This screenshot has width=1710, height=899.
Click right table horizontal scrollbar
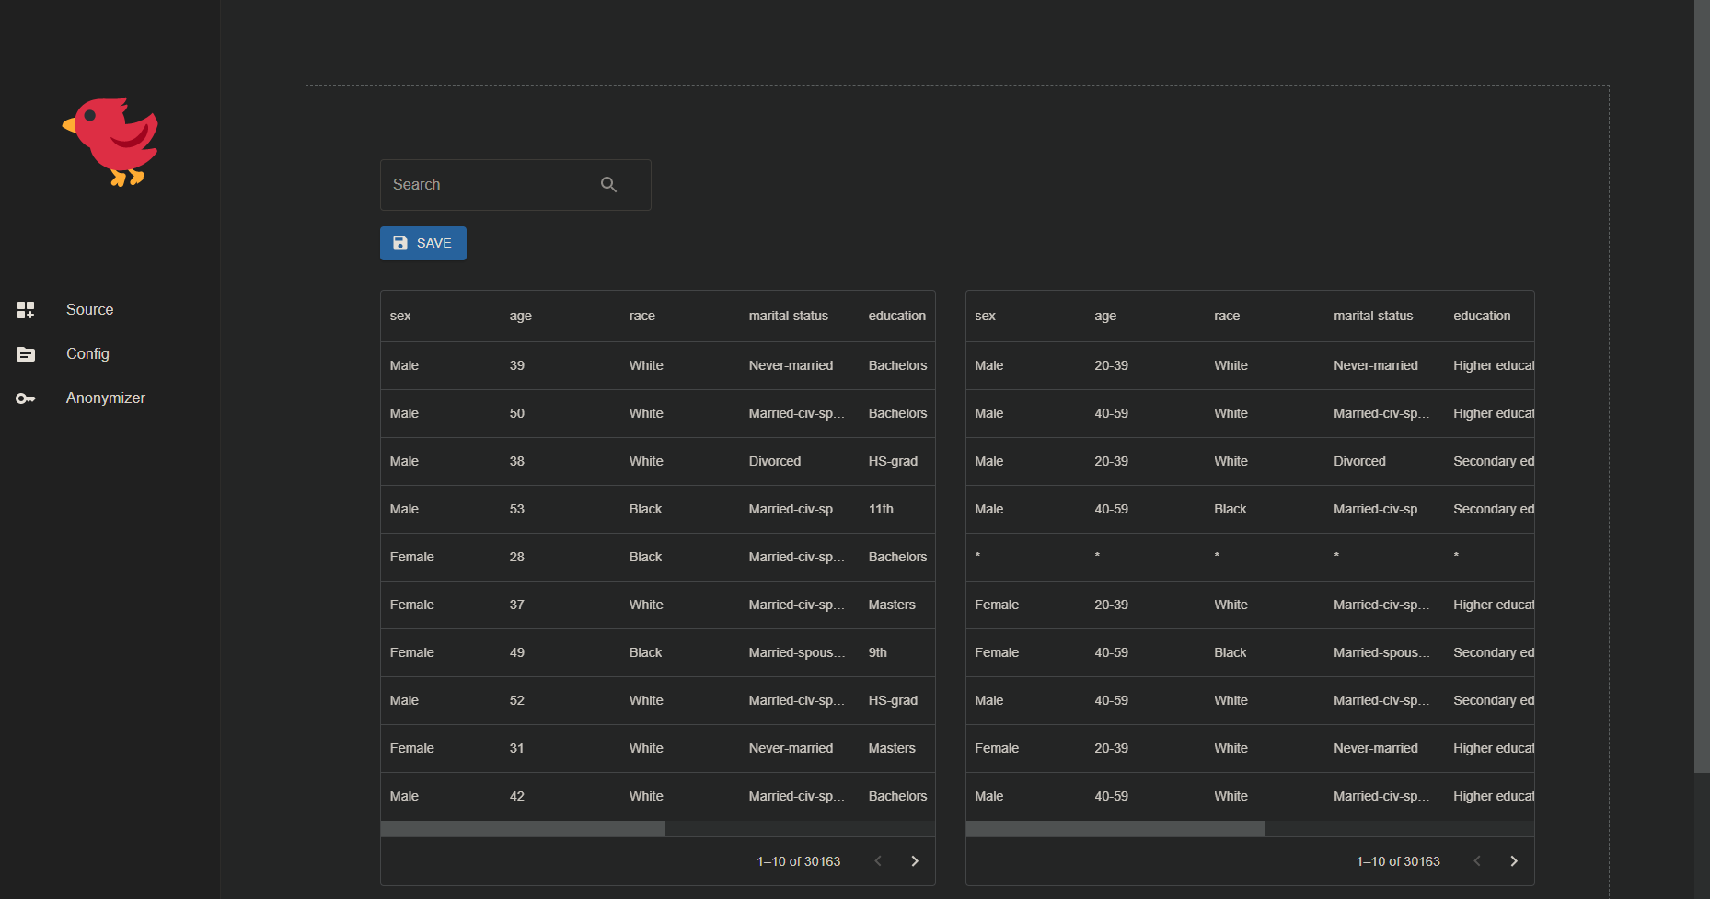click(x=1115, y=829)
